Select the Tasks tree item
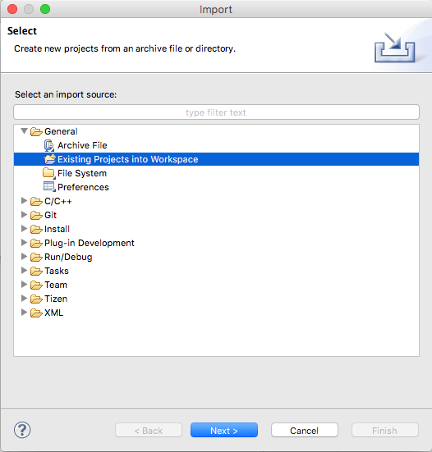The width and height of the screenshot is (432, 452). click(x=57, y=271)
